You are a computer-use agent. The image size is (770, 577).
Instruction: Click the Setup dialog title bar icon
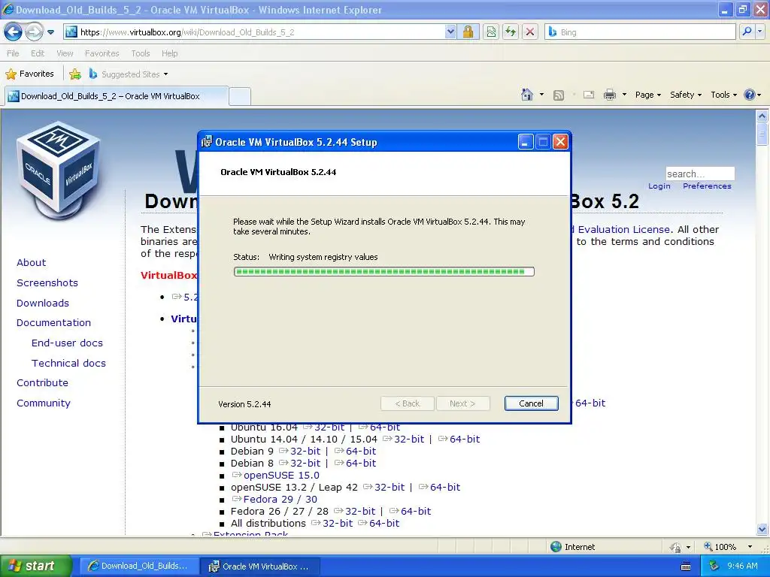click(x=207, y=142)
